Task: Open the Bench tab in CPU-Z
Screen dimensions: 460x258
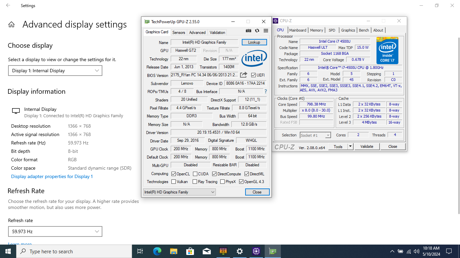Action: [x=364, y=30]
